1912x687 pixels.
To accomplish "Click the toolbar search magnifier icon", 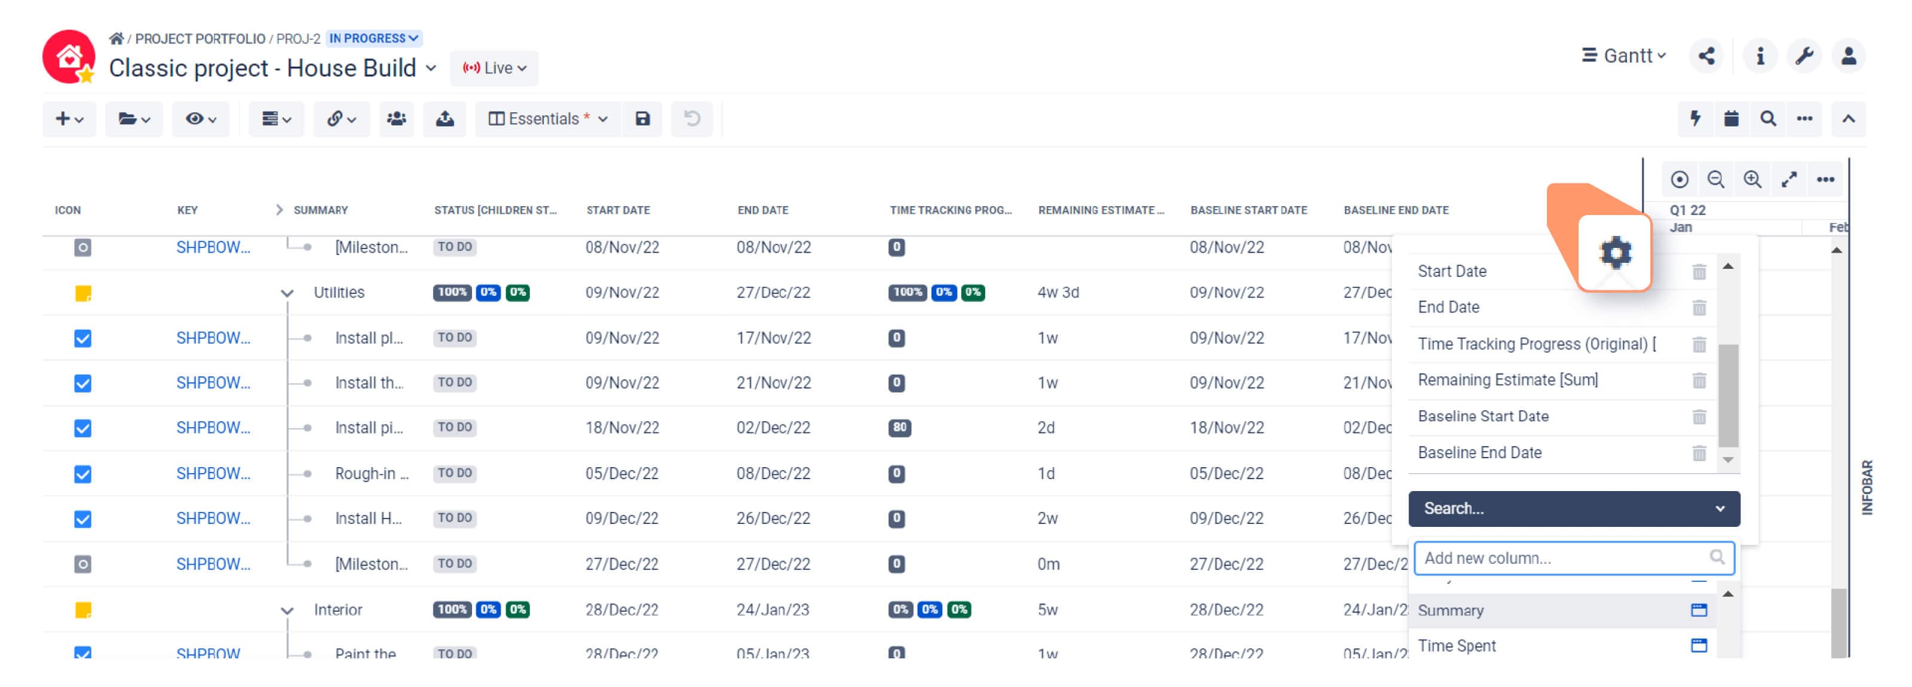I will pyautogui.click(x=1769, y=119).
